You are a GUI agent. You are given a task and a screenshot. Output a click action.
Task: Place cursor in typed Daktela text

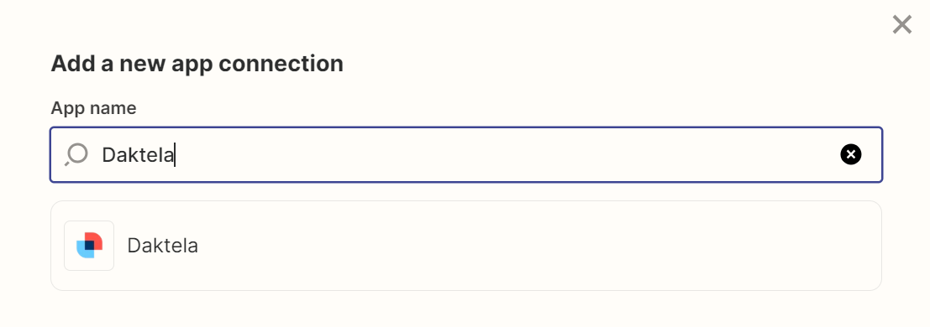tap(138, 154)
